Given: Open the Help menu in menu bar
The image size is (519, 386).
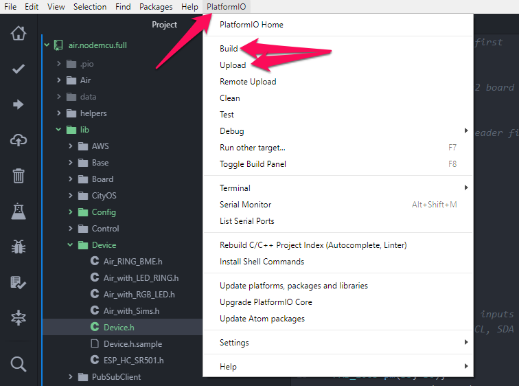Looking at the screenshot, I should pos(189,7).
